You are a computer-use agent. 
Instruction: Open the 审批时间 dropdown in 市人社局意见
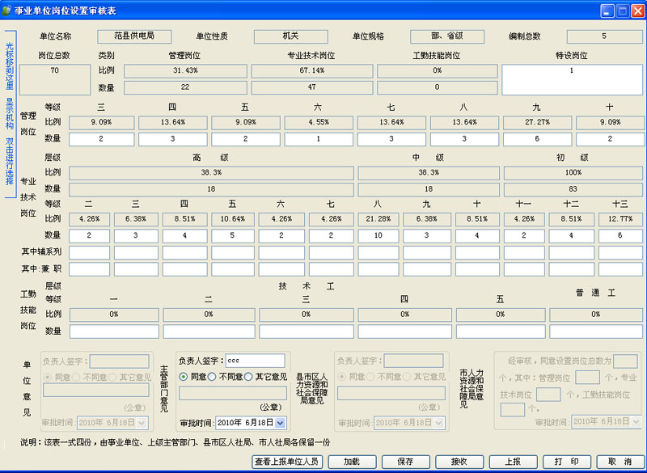tap(636, 421)
